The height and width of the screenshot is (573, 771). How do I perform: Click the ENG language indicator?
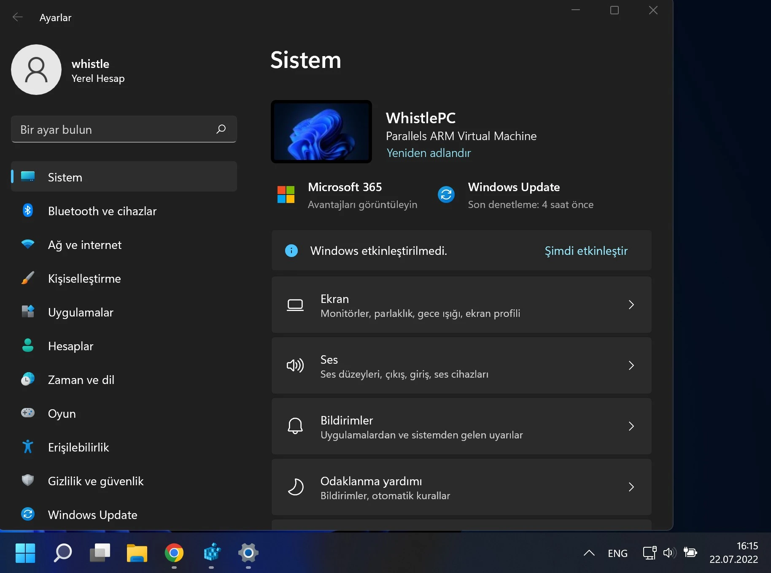coord(617,553)
